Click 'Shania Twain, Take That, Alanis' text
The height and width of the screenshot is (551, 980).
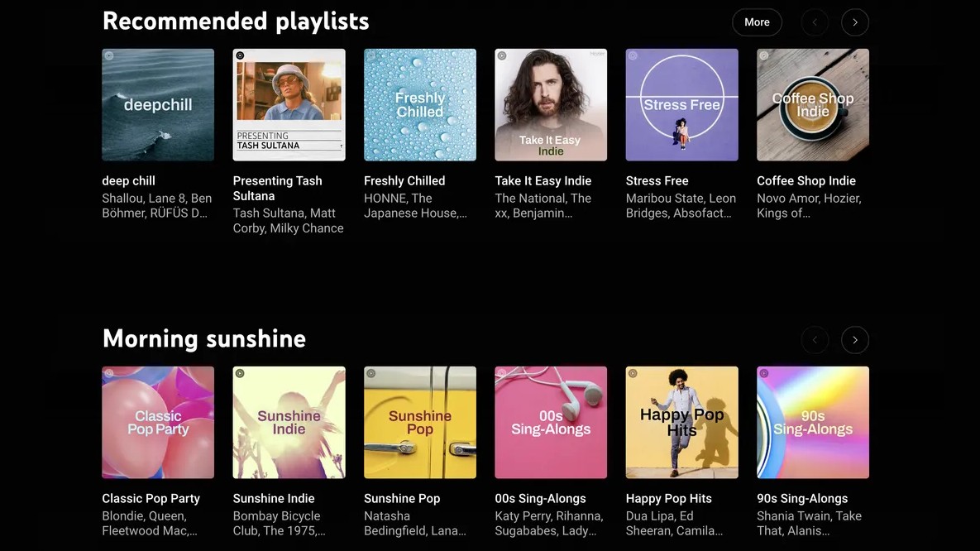point(810,524)
